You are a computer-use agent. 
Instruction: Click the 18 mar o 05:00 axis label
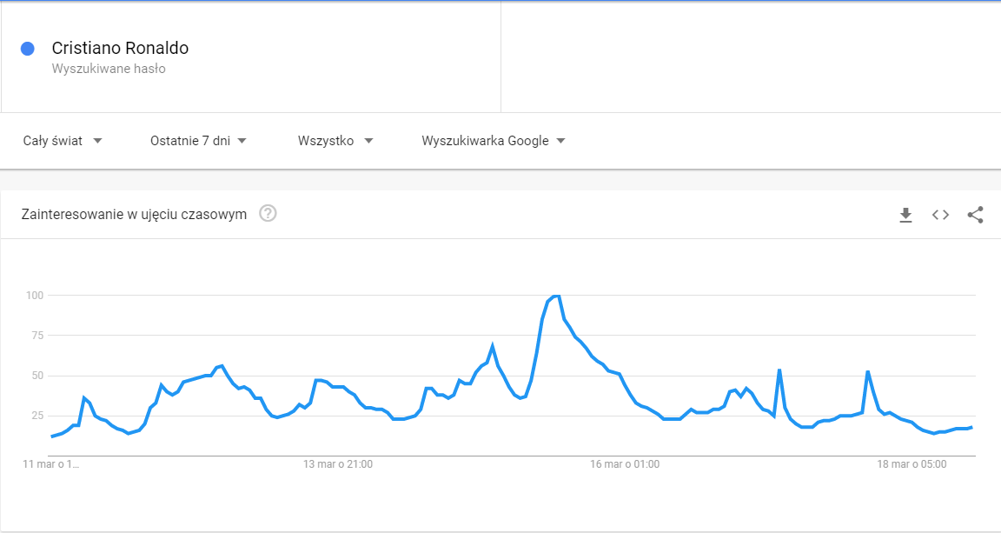click(912, 464)
